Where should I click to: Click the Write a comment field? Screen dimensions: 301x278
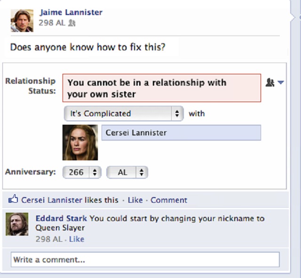pyautogui.click(x=145, y=259)
